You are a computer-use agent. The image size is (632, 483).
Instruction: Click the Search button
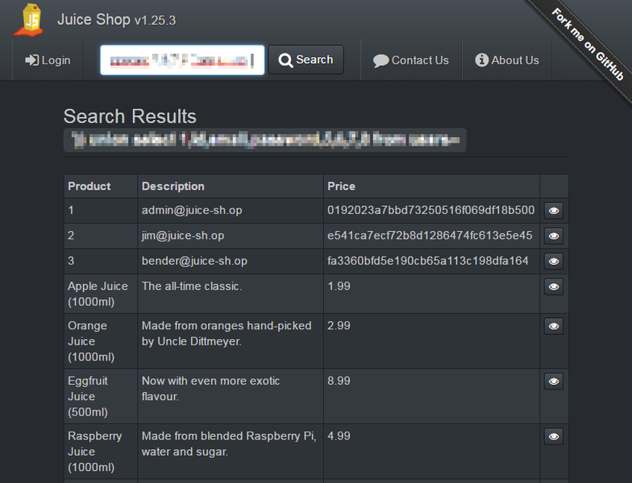pyautogui.click(x=306, y=60)
